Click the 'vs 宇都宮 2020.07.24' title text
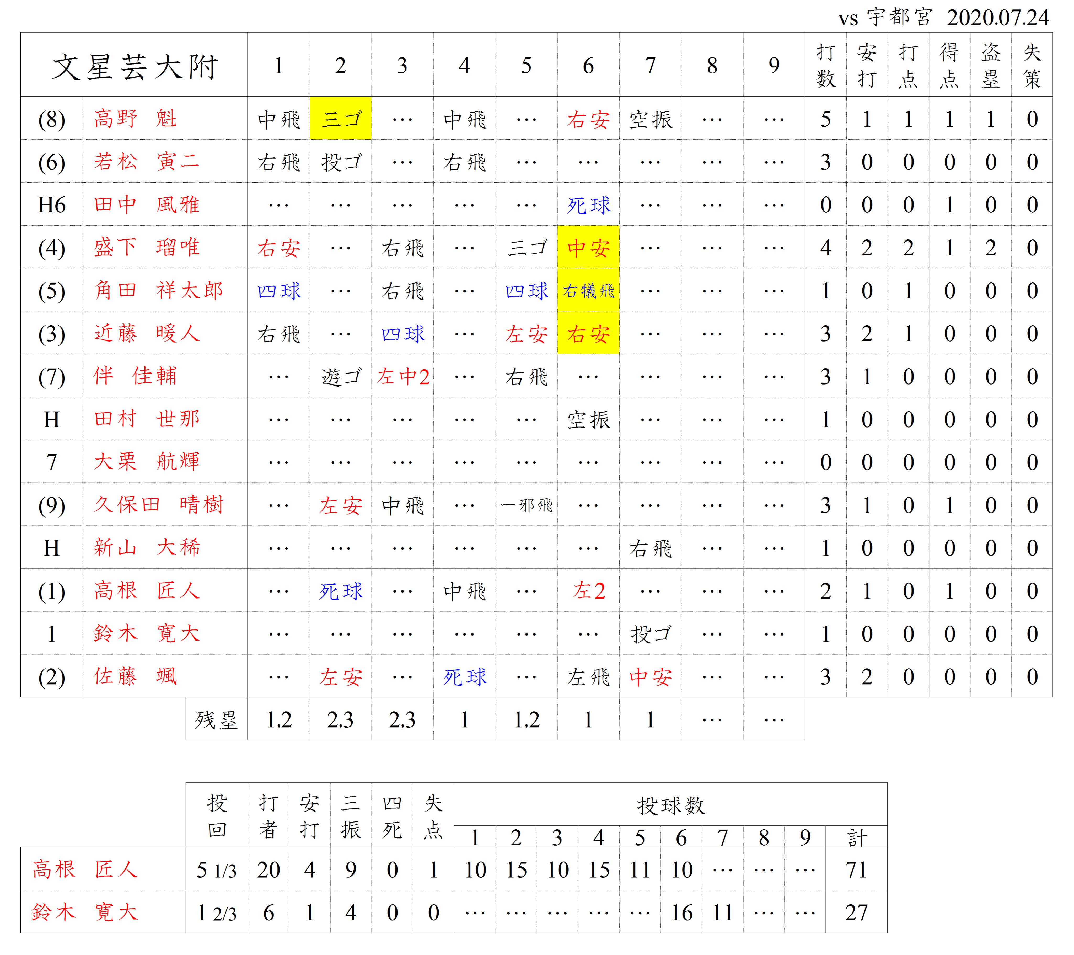 pos(943,17)
